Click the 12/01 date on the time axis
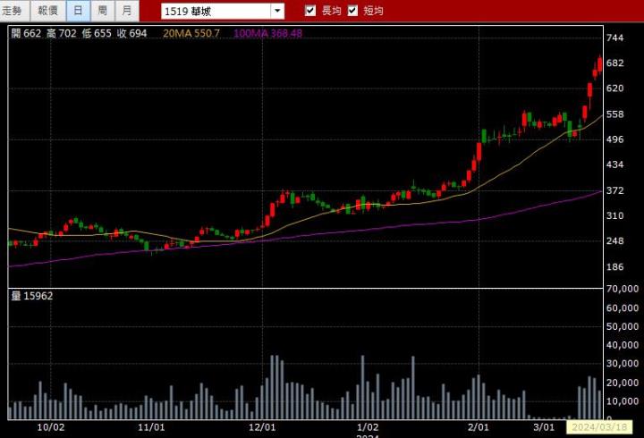Image resolution: width=644 pixels, height=438 pixels. coord(262,427)
